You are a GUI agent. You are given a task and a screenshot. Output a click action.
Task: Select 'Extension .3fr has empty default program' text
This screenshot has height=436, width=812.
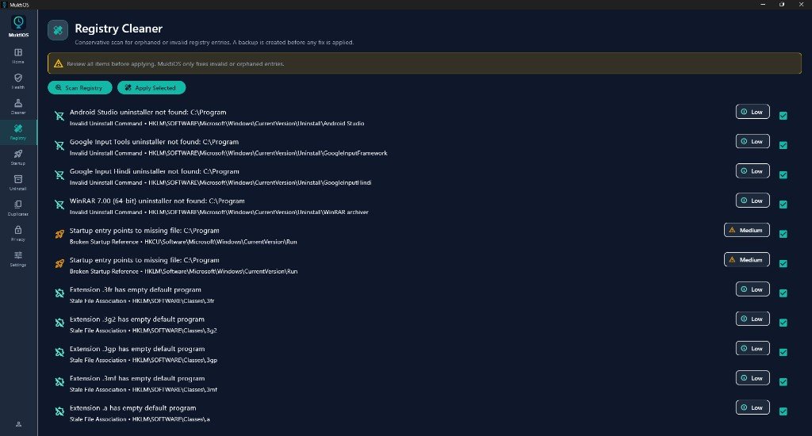(135, 289)
